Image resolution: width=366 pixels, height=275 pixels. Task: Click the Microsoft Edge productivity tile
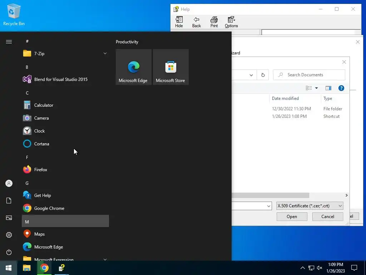134,67
